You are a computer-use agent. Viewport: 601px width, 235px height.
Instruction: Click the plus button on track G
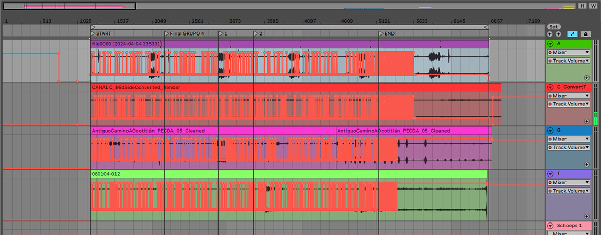click(x=586, y=164)
